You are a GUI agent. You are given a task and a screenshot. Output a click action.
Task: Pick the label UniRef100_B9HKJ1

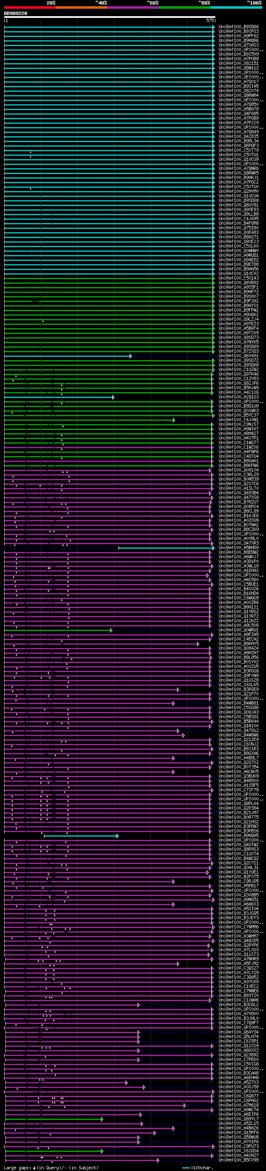239,178
